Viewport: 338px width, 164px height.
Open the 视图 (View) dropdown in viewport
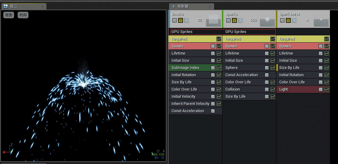coord(9,15)
